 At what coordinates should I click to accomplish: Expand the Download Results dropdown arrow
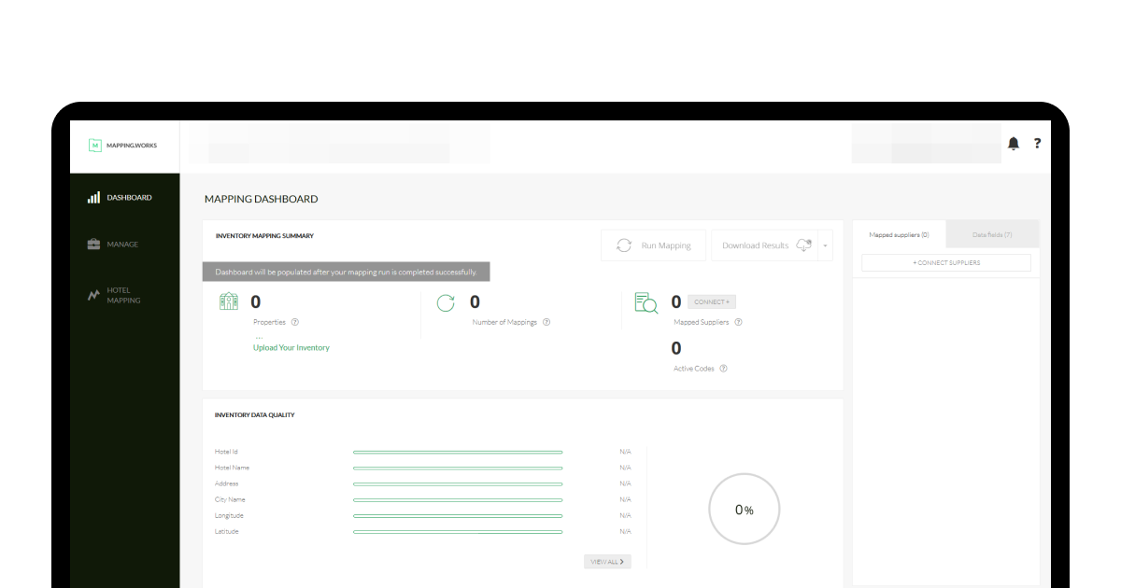coord(825,245)
